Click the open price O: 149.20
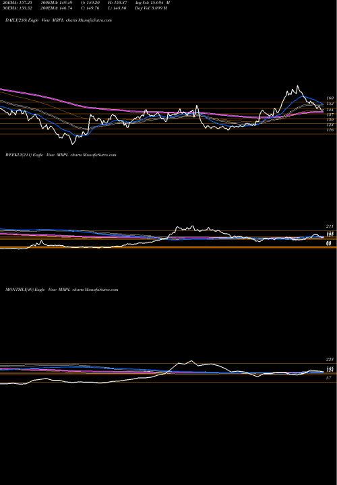 (91, 3)
